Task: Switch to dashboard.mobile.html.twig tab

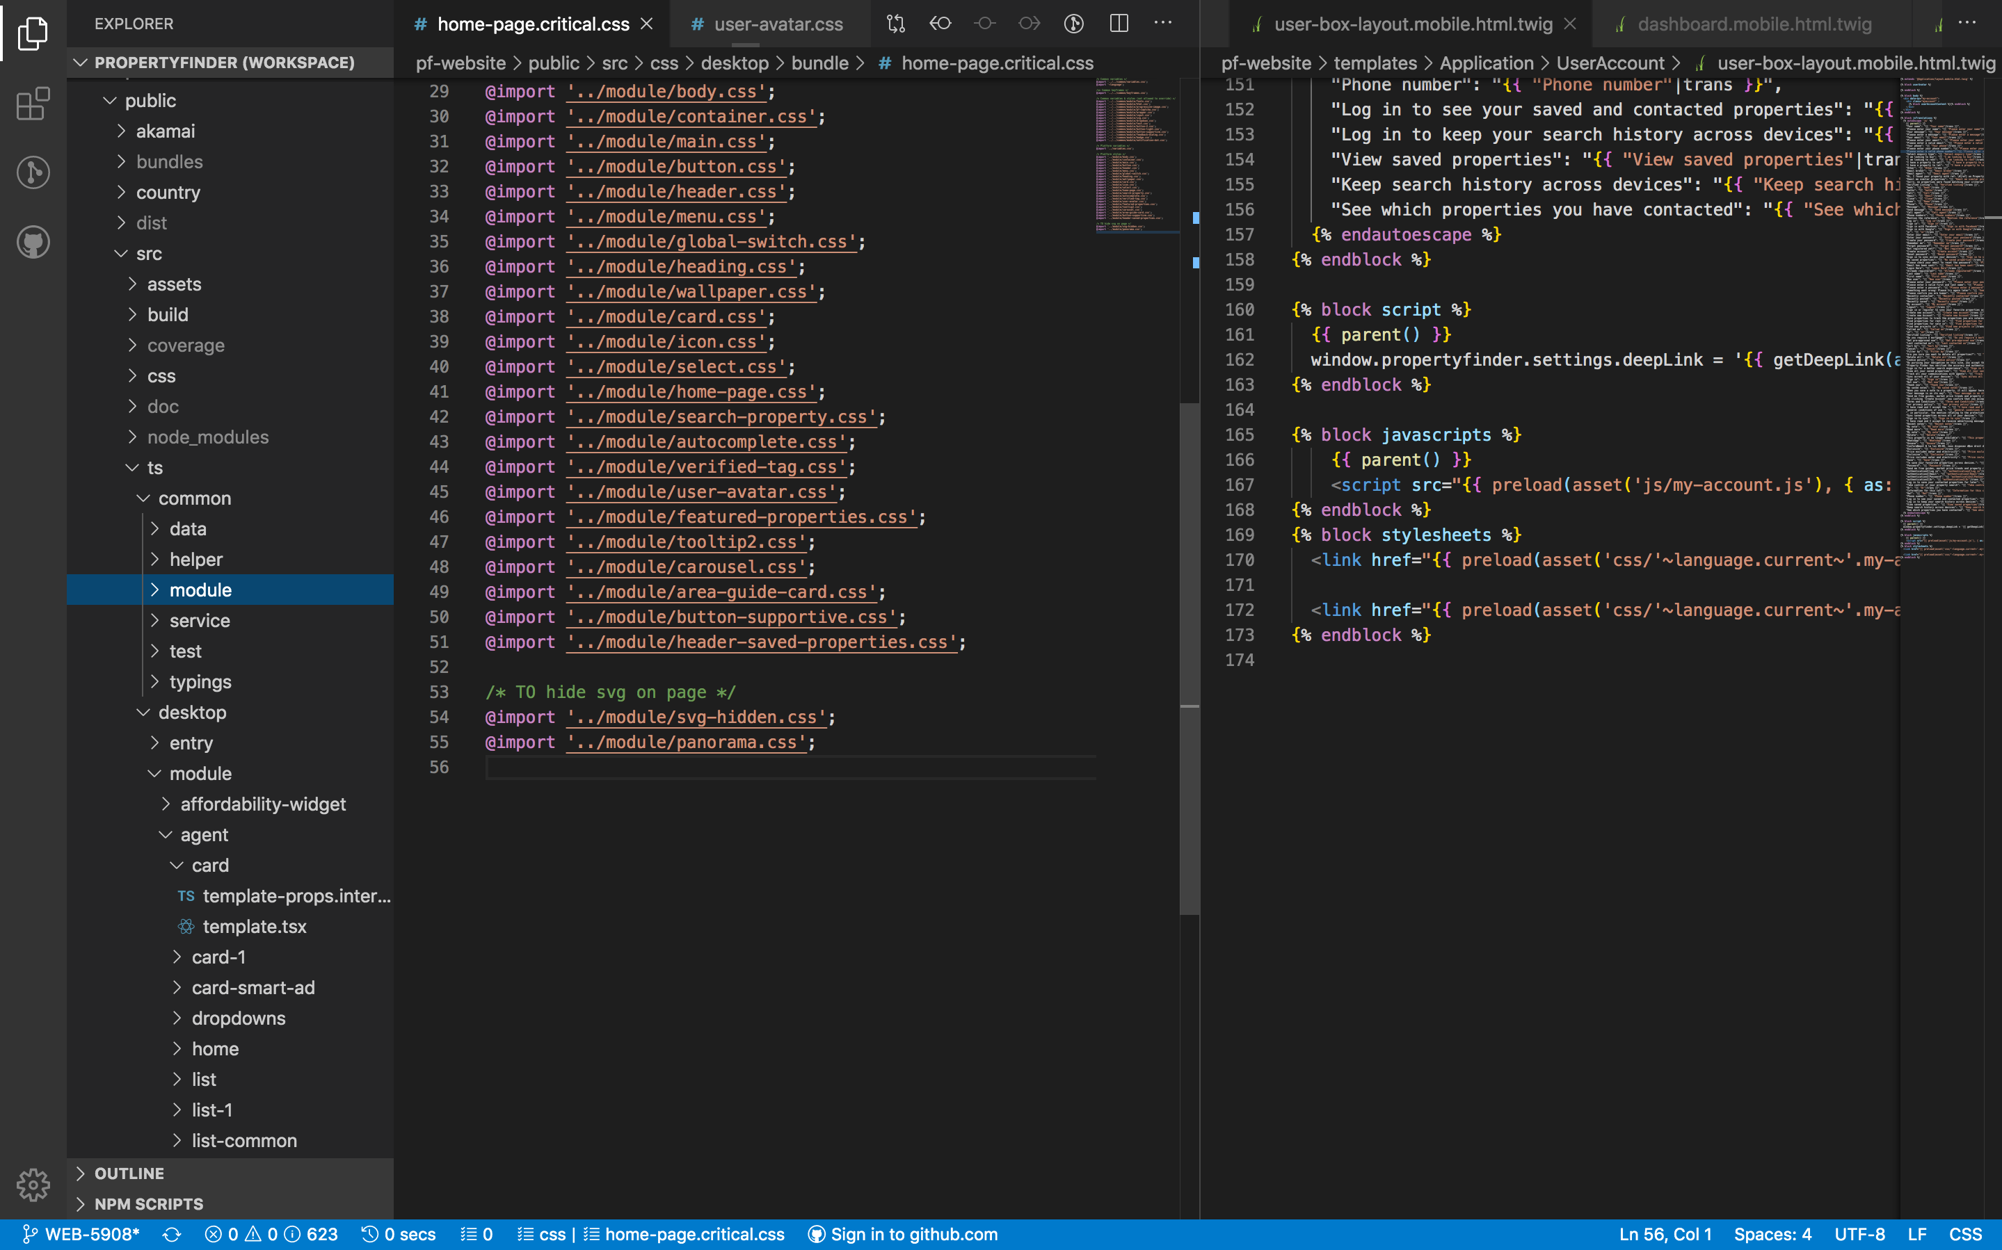Action: (1753, 24)
